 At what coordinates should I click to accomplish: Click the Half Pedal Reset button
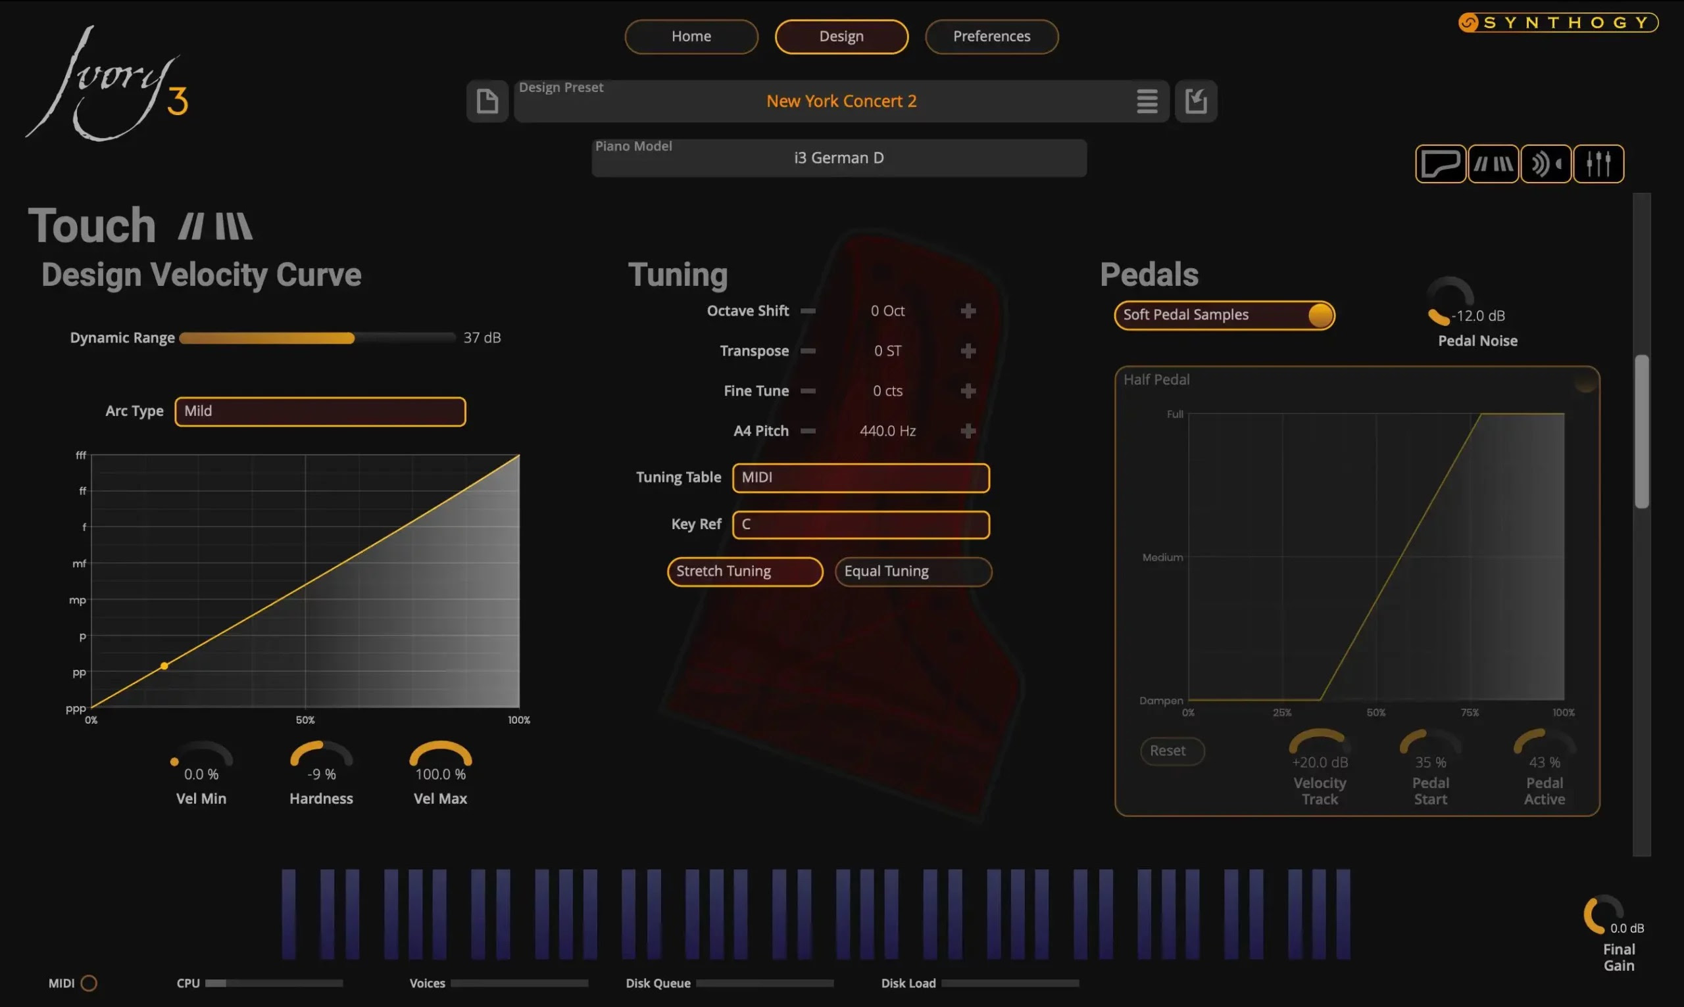pos(1172,751)
